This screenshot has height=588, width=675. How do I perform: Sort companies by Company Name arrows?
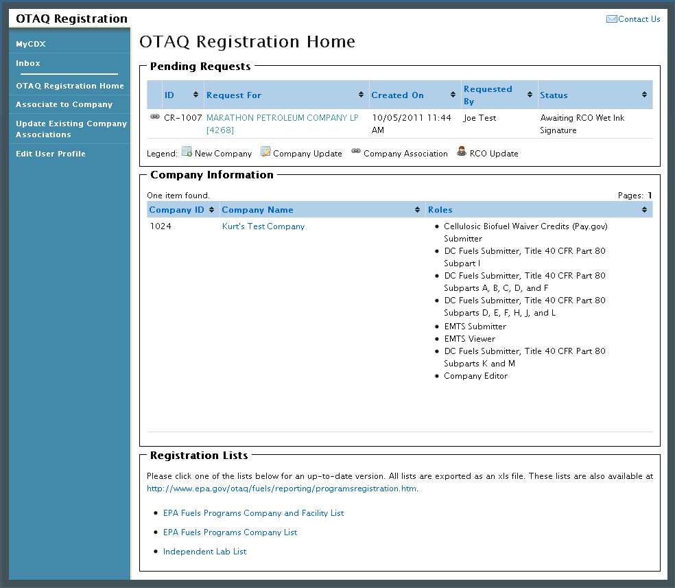[x=417, y=210]
